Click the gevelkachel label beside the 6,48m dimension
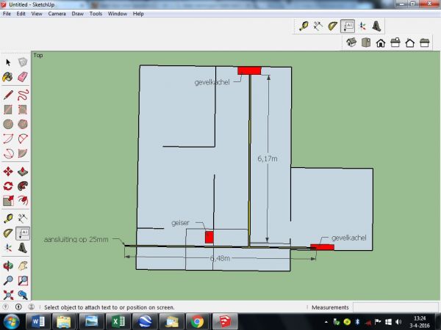Screen dimensions: 441x330 coord(348,238)
